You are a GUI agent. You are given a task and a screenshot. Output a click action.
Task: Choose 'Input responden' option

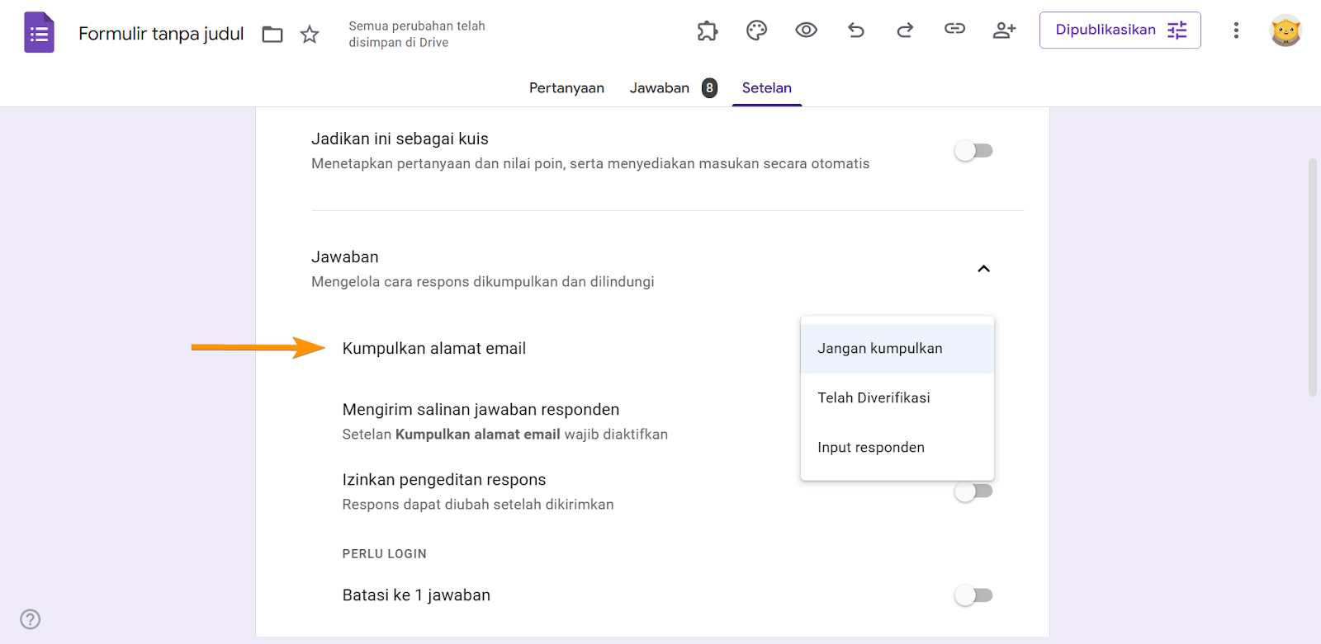pyautogui.click(x=871, y=447)
